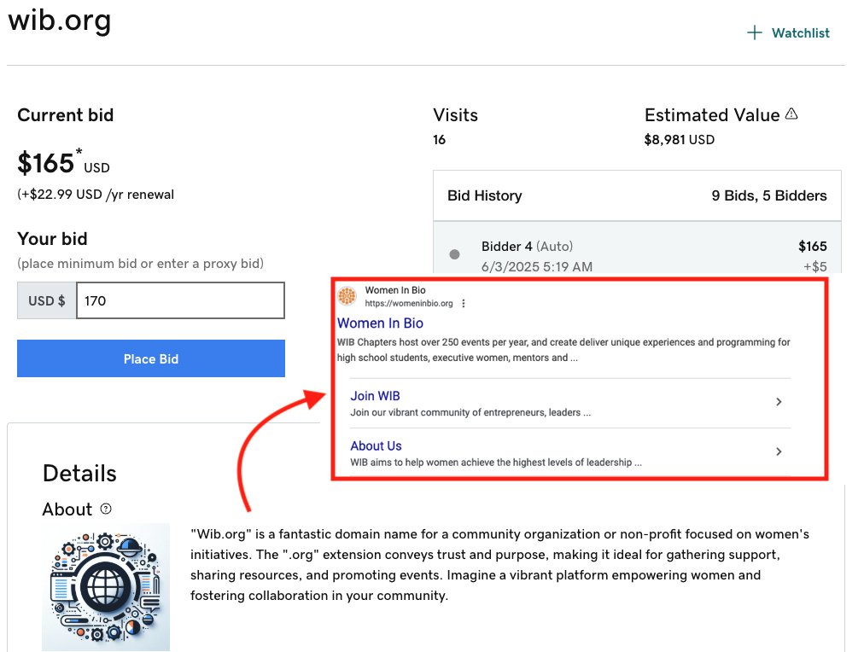Click the Place Bid button
This screenshot has height=652, width=864.
pyautogui.click(x=151, y=358)
